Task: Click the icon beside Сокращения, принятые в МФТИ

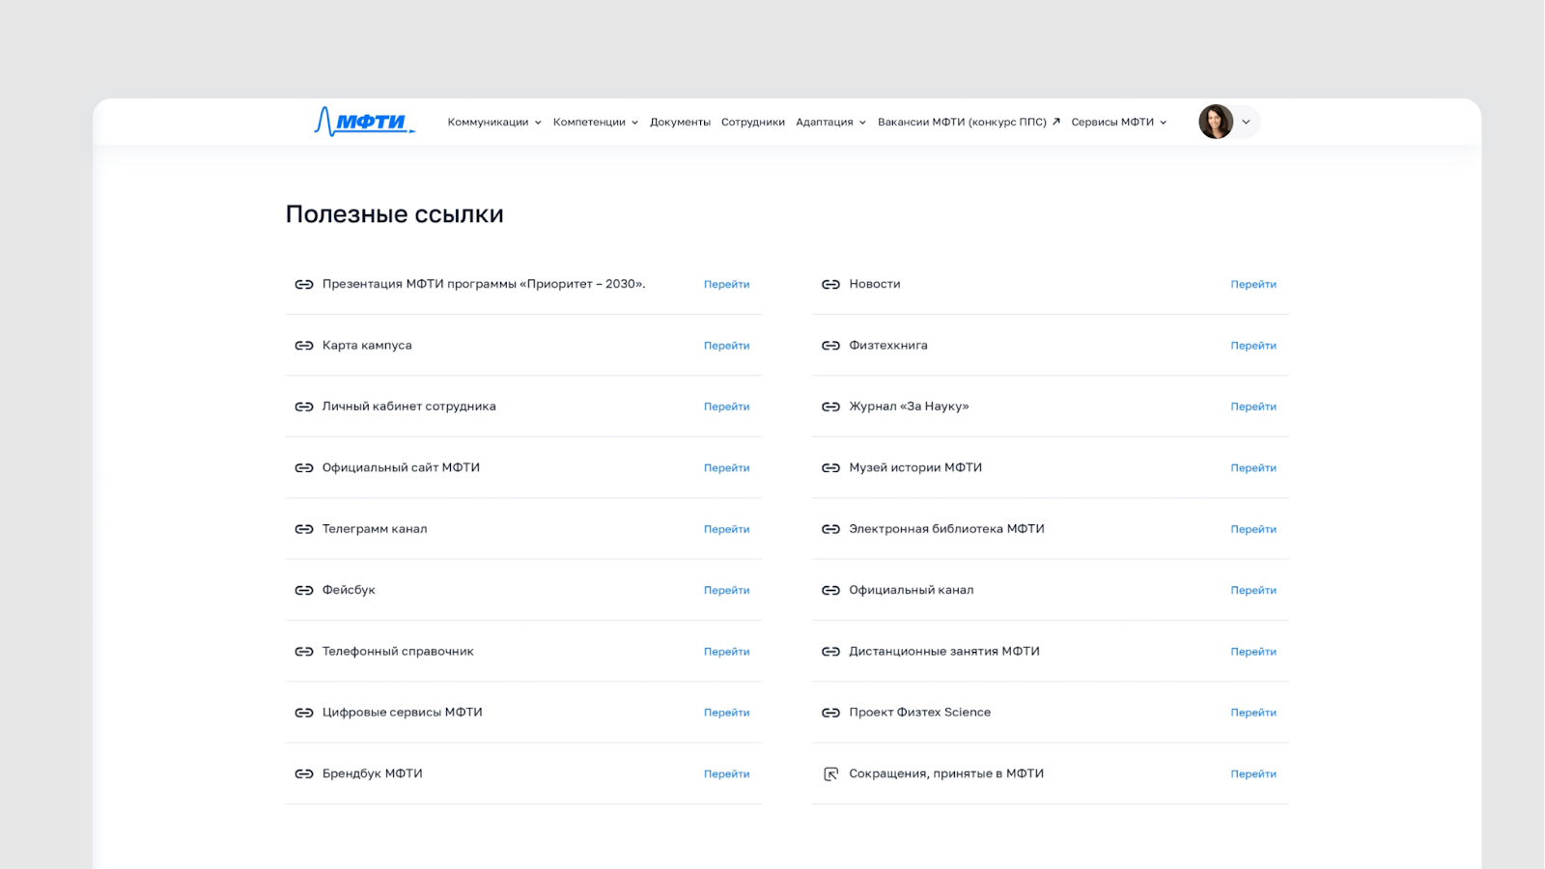Action: coord(830,773)
